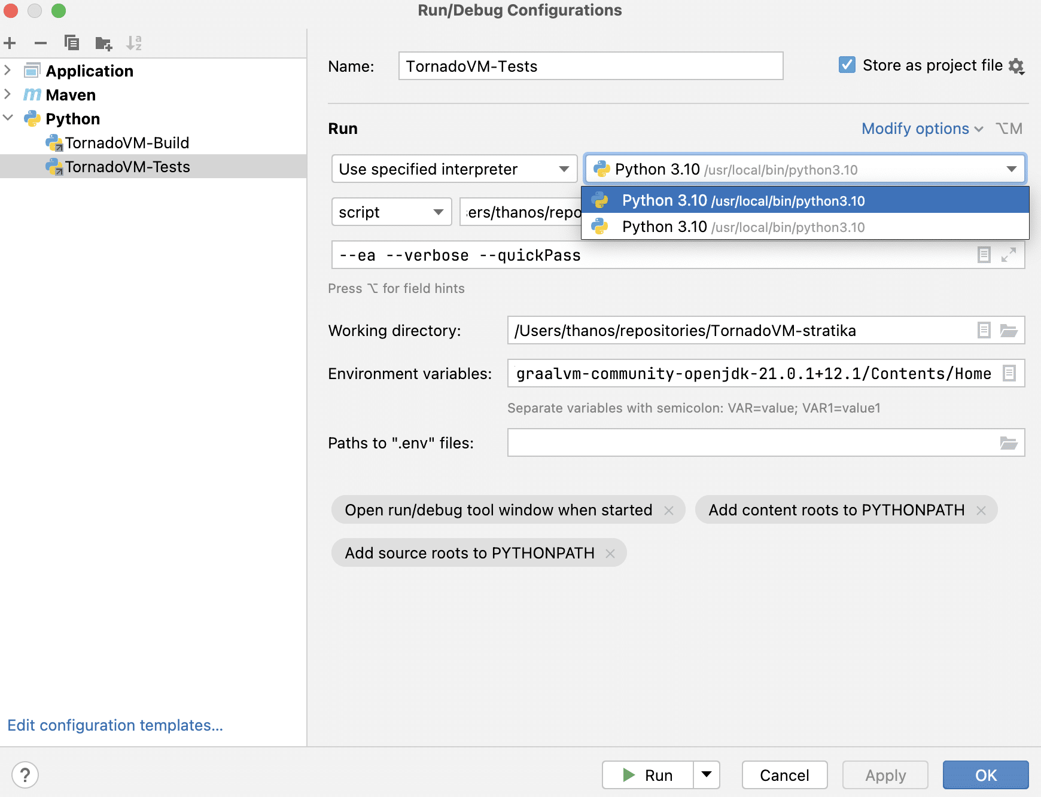Uncheck Store as project file
1041x797 pixels.
pos(847,65)
